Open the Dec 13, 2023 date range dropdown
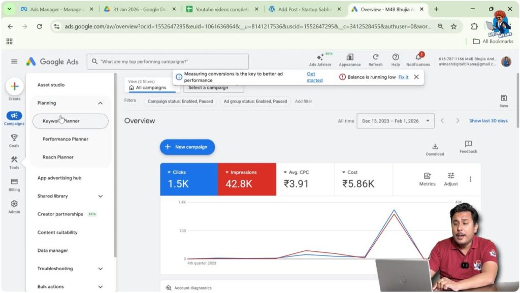The image size is (520, 293). tap(396, 120)
